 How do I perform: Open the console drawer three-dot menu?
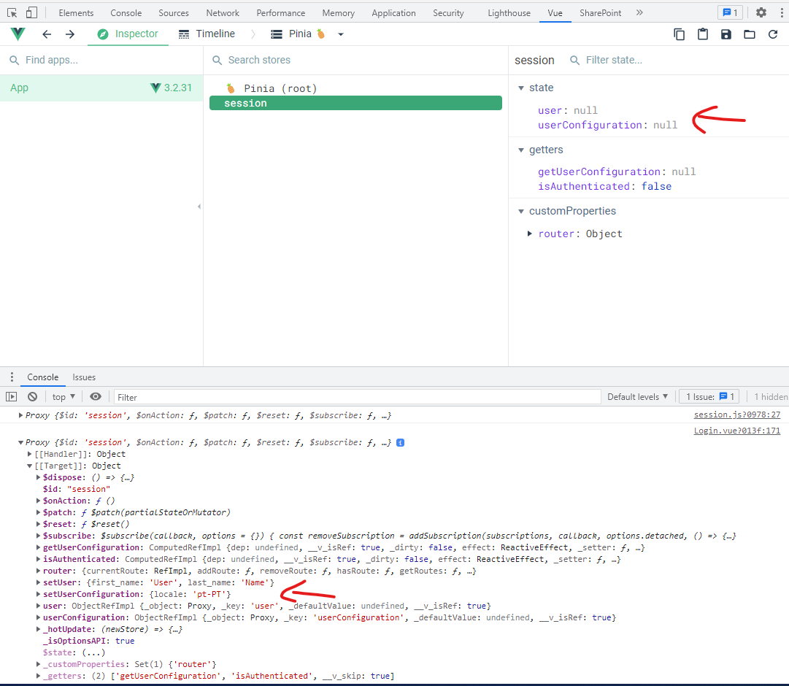pyautogui.click(x=12, y=377)
